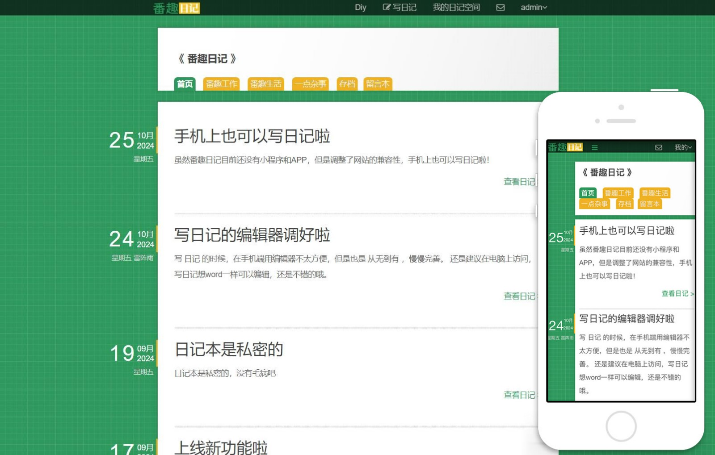Go to 我的日记空间 in top navigation
Viewport: 715px width, 455px height.
[456, 8]
